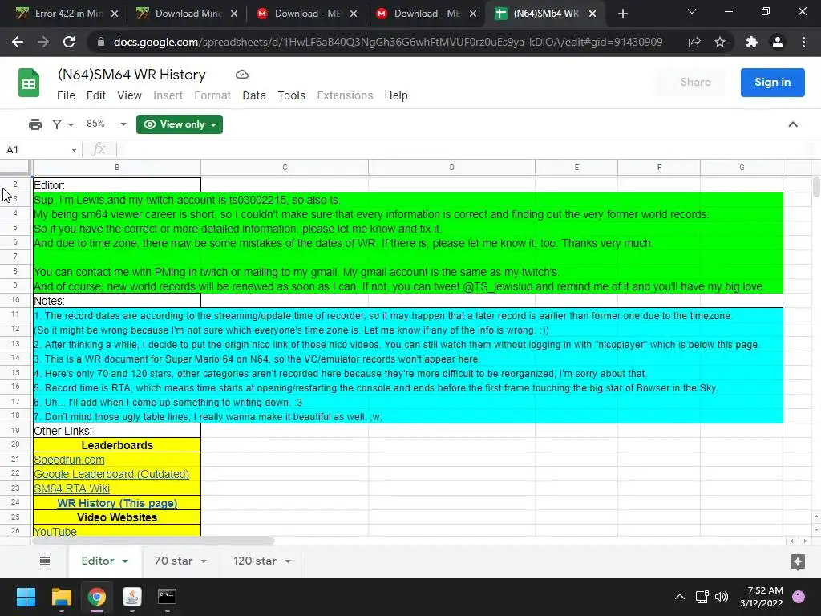821x616 pixels.
Task: Open the filter views icon
Action: (x=57, y=124)
